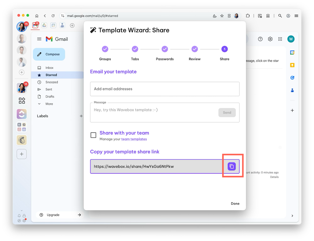314x241 pixels.
Task: Get add-ons plus in side panel
Action: pos(292,110)
